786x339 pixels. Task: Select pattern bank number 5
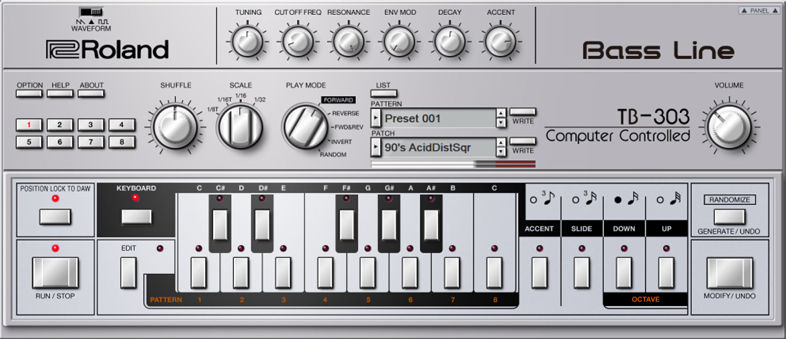(x=29, y=142)
